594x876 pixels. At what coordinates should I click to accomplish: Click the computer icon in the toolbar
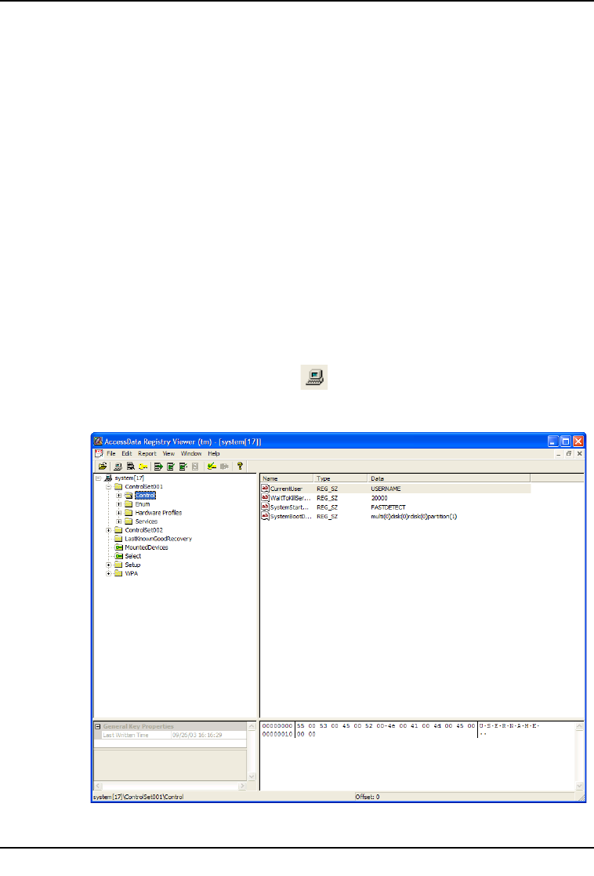coord(118,466)
